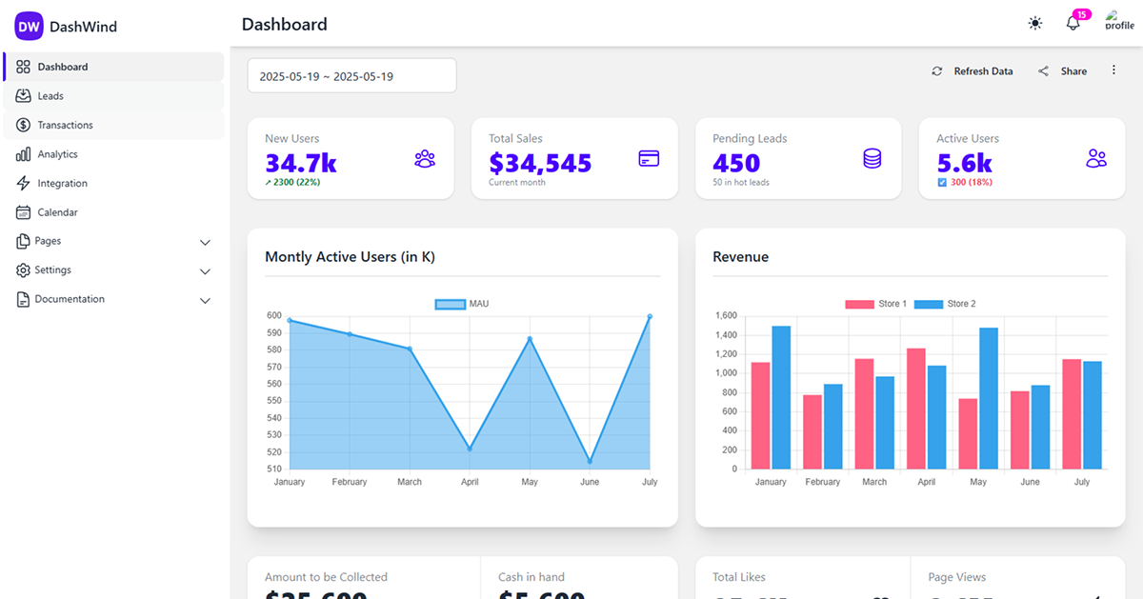Open Analytics page from sidebar
The width and height of the screenshot is (1143, 599).
(x=114, y=154)
